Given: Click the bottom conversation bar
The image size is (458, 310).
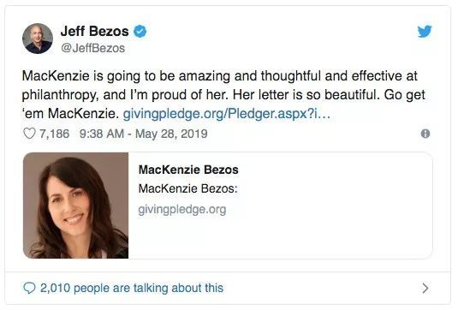Looking at the screenshot, I should click(228, 288).
